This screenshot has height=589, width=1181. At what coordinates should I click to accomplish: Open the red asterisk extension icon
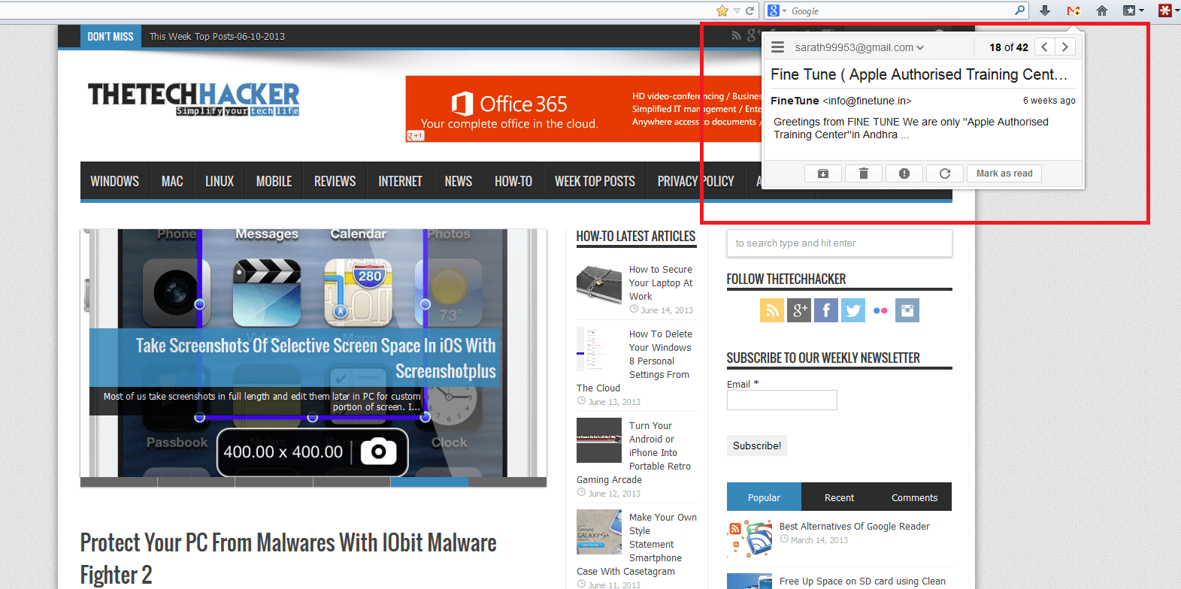1165,11
